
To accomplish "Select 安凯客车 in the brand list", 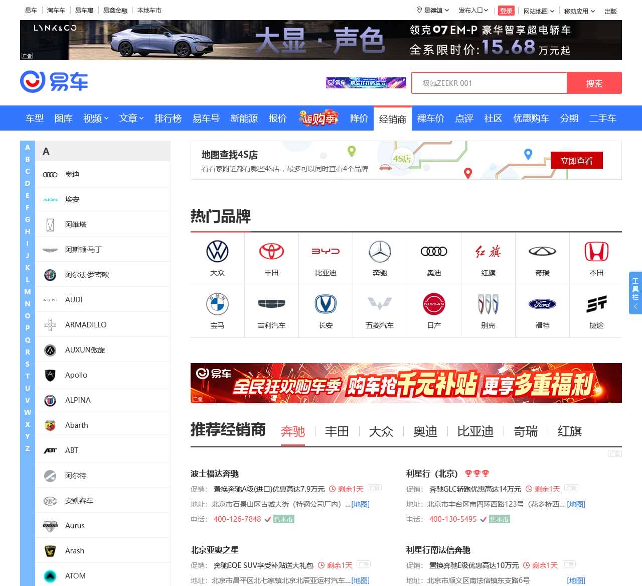I will [x=102, y=501].
